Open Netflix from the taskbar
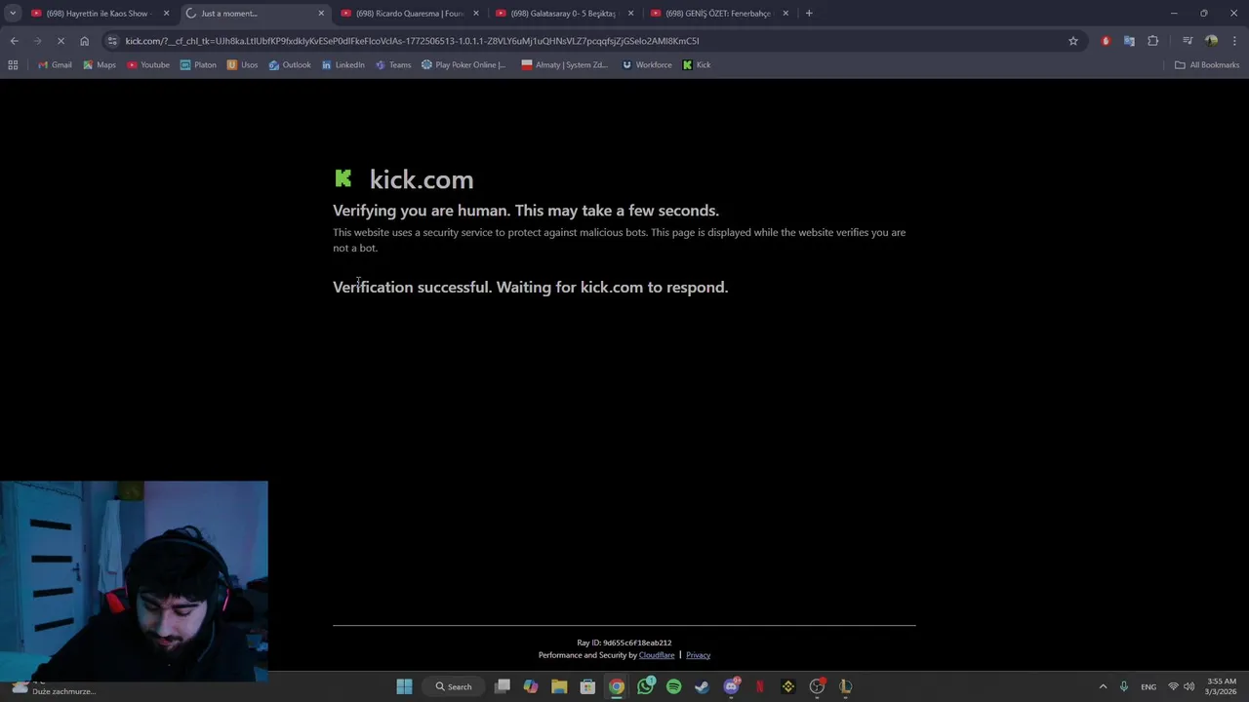The width and height of the screenshot is (1249, 702). tap(759, 686)
